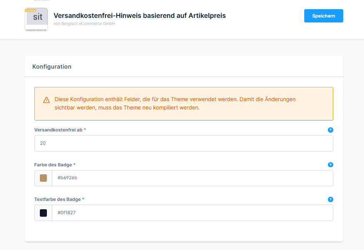Click the vendor name Bergisch eCommerce GmbH

tap(84, 24)
